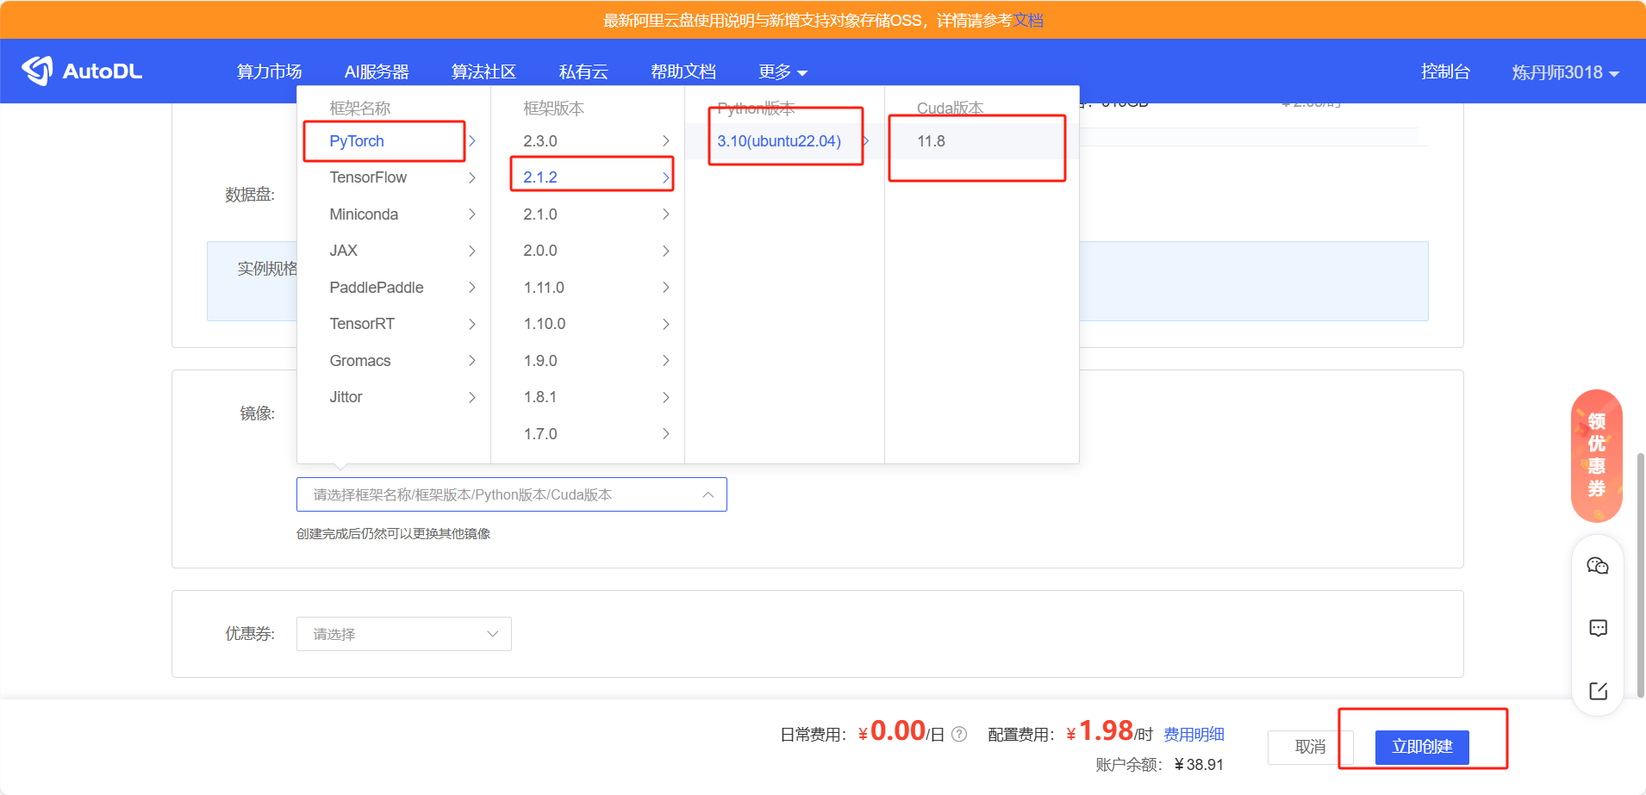
Task: Choose framework version 1.7.0
Action: tap(540, 433)
